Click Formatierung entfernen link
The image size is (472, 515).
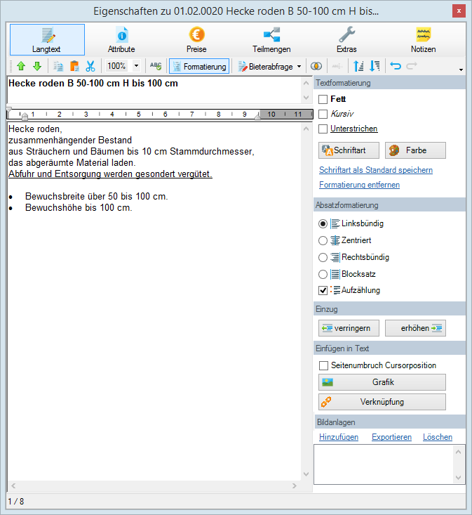point(359,185)
